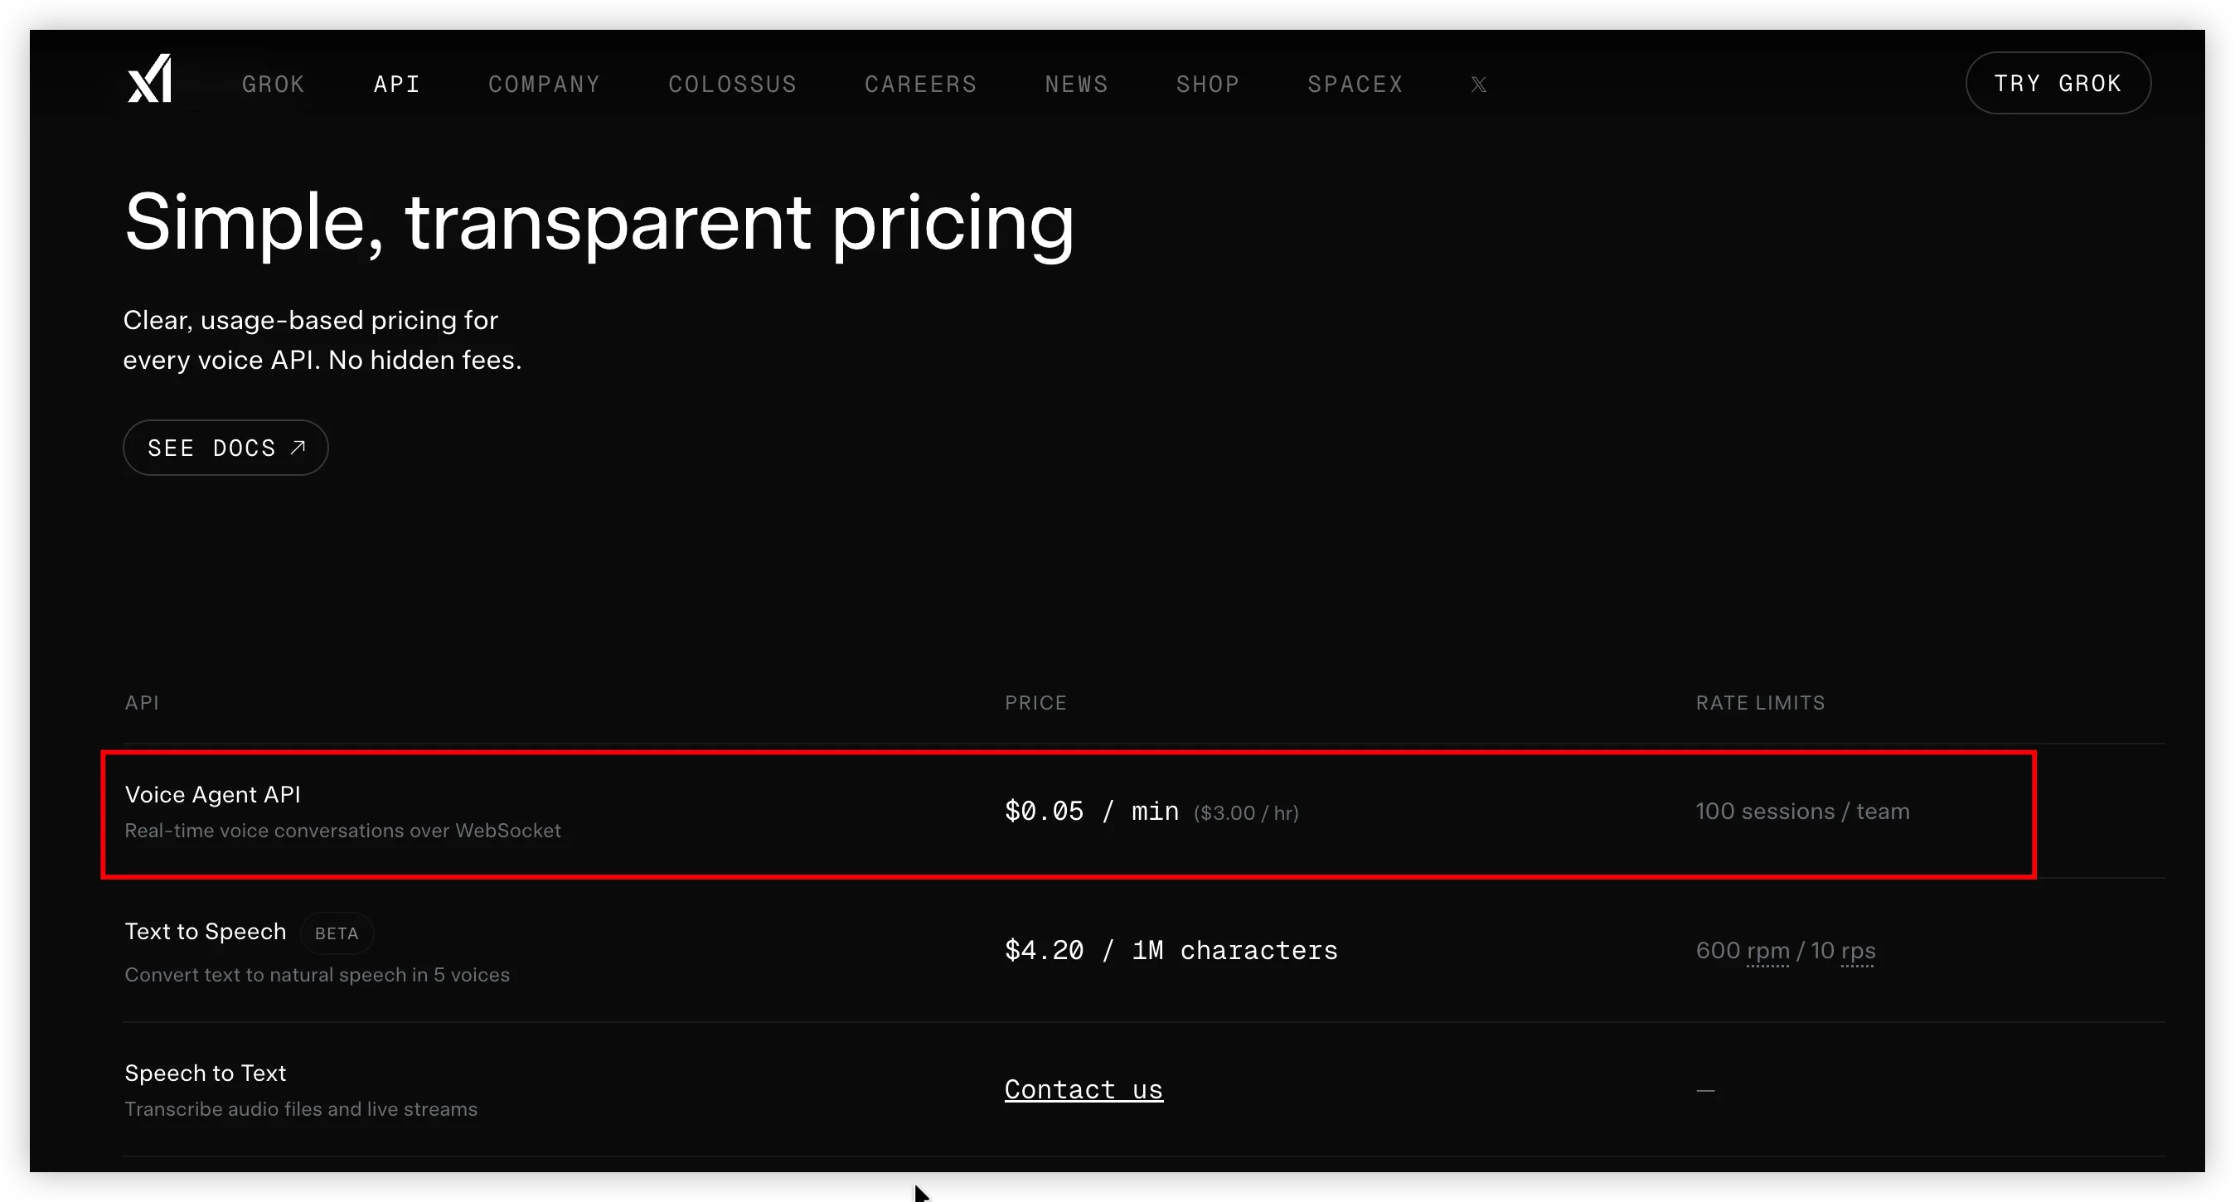Click the Text to Speech title
Screen dimensions: 2235x1202
click(x=205, y=931)
